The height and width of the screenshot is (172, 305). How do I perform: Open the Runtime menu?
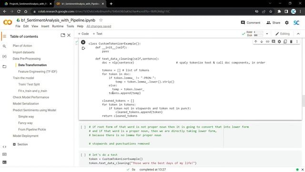click(x=58, y=26)
